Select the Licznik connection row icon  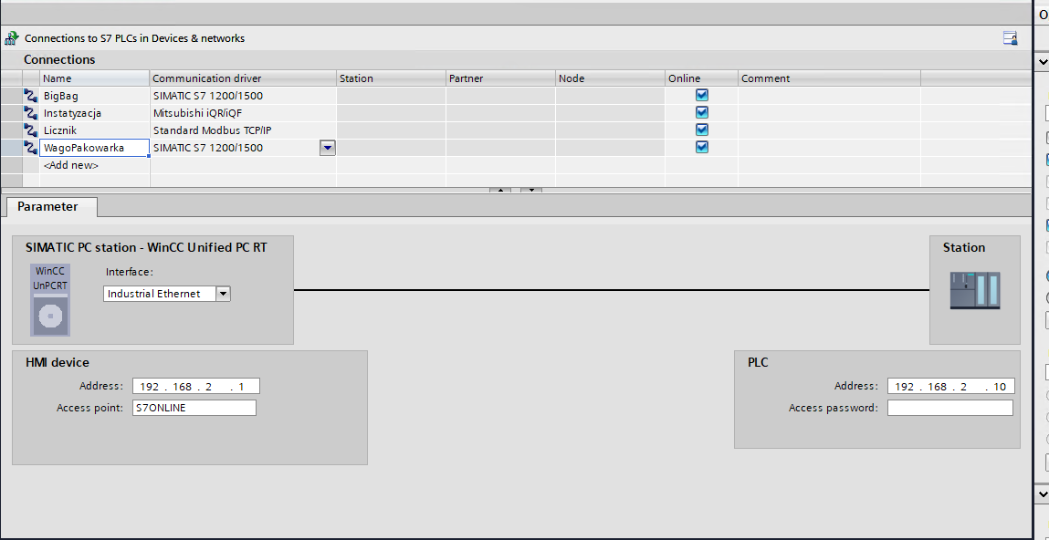pos(31,130)
